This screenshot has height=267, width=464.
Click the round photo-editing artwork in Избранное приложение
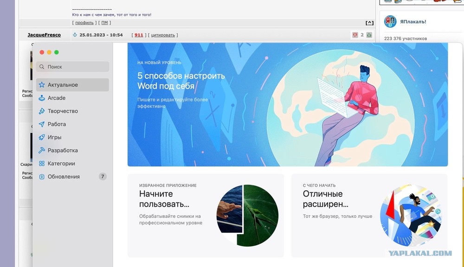(247, 216)
